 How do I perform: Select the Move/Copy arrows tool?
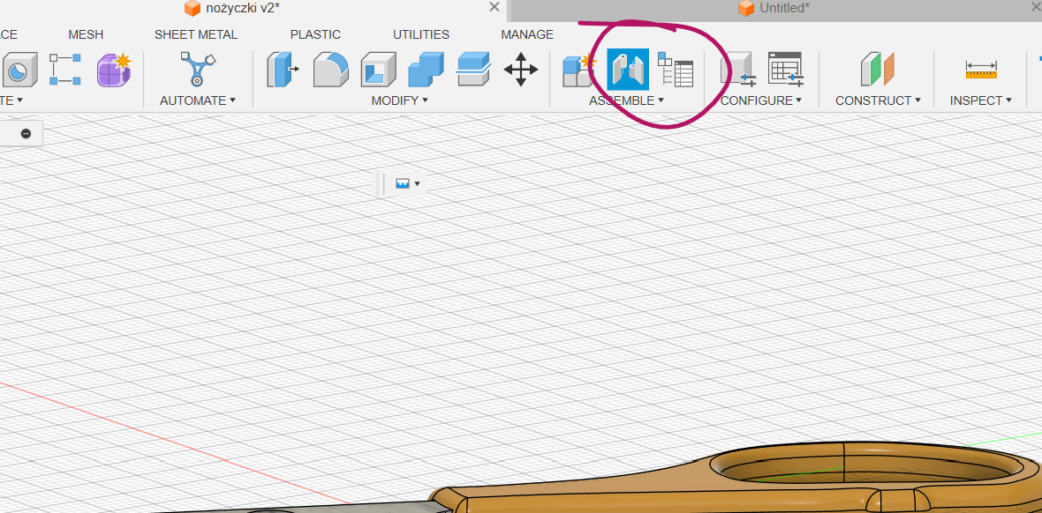(x=521, y=70)
